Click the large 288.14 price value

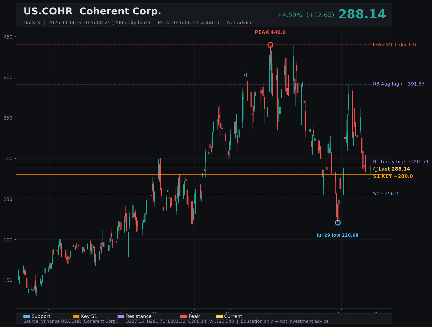point(362,14)
